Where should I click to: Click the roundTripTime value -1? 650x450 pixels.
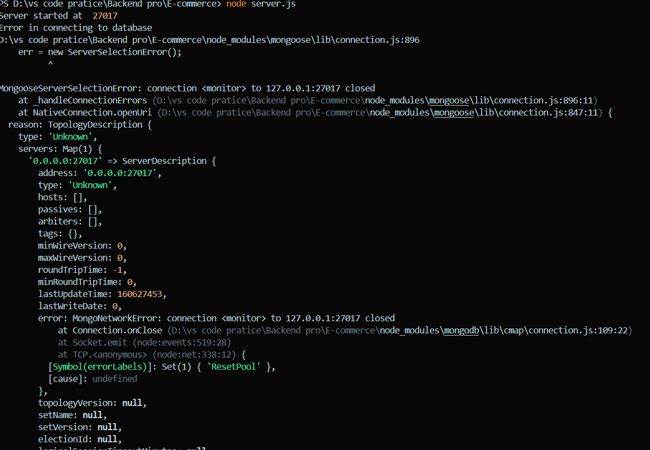pyautogui.click(x=120, y=270)
